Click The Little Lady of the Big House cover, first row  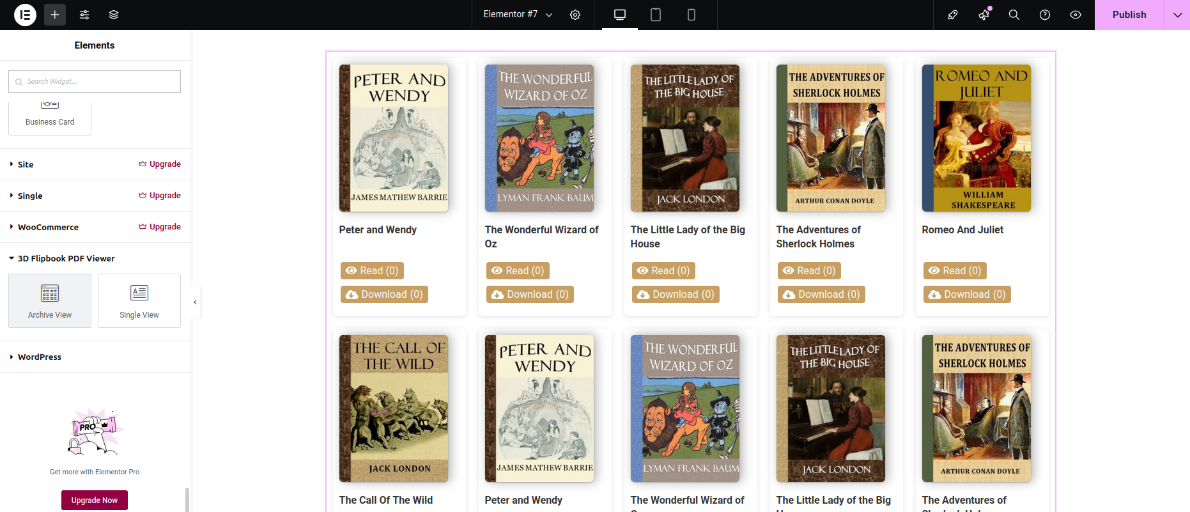[685, 138]
